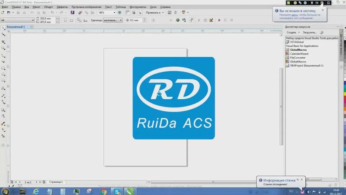The width and height of the screenshot is (346, 195).
Task: Select VSTAGlobal in macro tree
Action: (x=297, y=42)
